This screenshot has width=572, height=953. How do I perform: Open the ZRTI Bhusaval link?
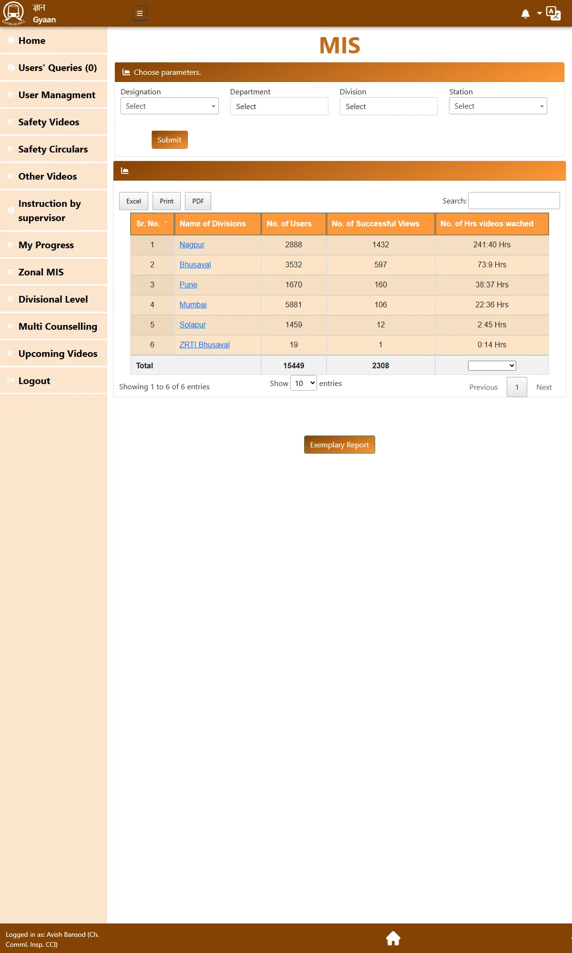(x=204, y=345)
